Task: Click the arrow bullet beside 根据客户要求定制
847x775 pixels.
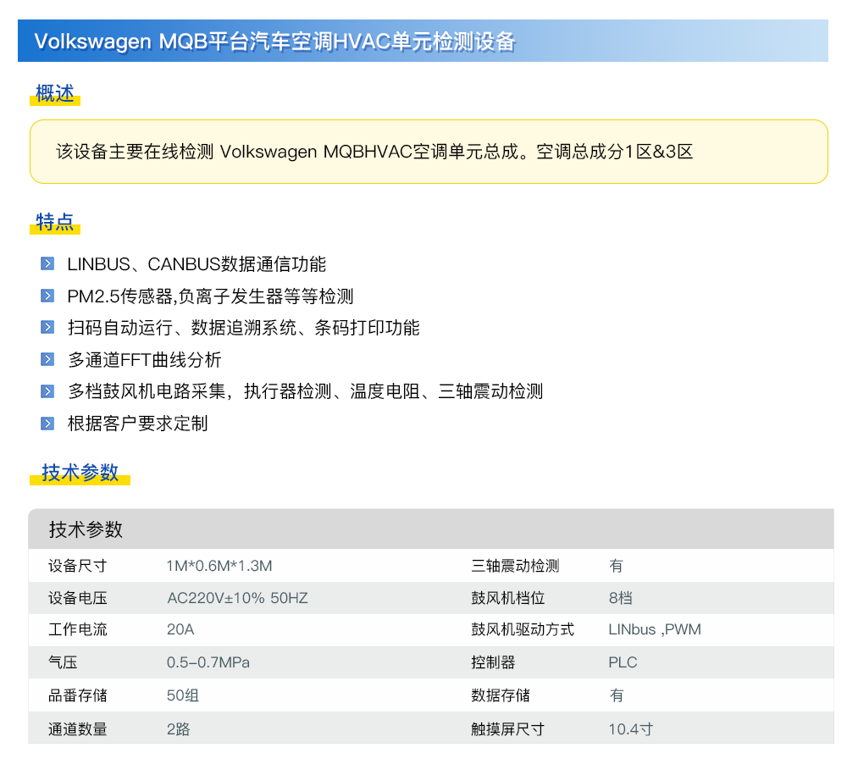Action: 47,423
